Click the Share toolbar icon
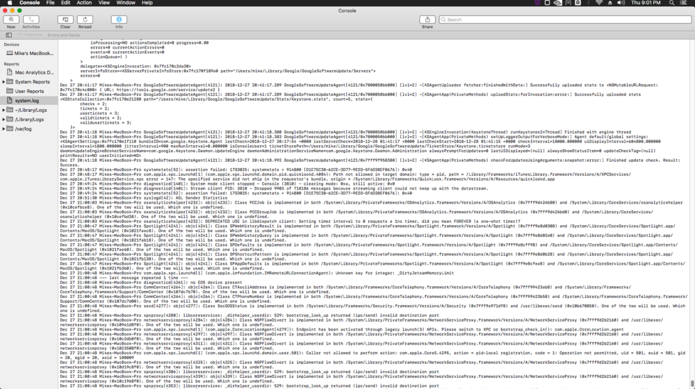The width and height of the screenshot is (695, 389). click(427, 20)
